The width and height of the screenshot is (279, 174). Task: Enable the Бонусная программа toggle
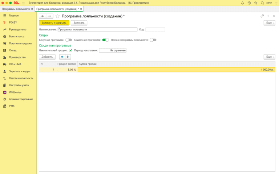[69, 40]
